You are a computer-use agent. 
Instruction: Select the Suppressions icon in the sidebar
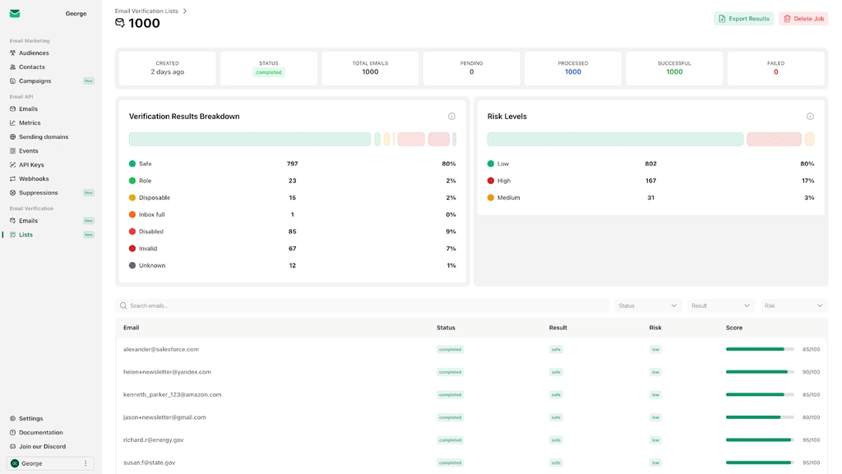[12, 192]
